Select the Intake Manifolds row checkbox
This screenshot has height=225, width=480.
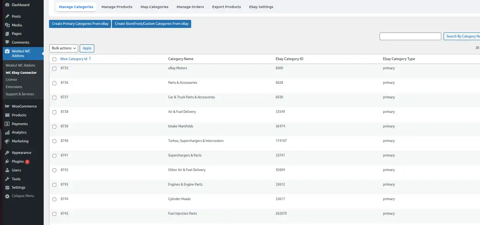[54, 127]
